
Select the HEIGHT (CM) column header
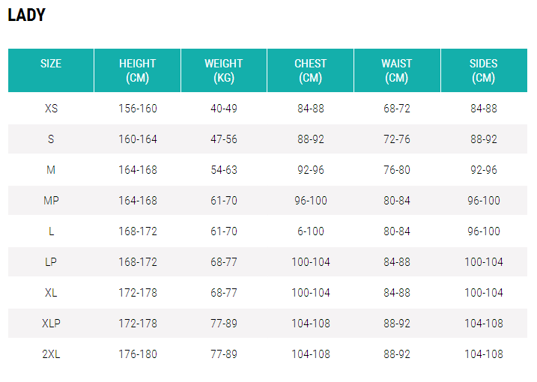click(x=138, y=70)
